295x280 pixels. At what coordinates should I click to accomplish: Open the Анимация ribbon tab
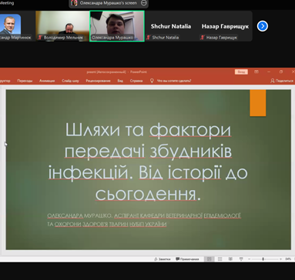pyautogui.click(x=47, y=81)
